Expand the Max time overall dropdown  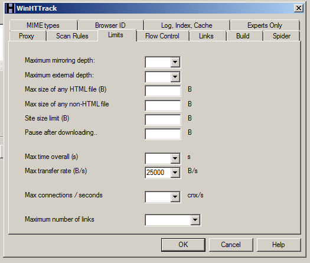[175, 158]
